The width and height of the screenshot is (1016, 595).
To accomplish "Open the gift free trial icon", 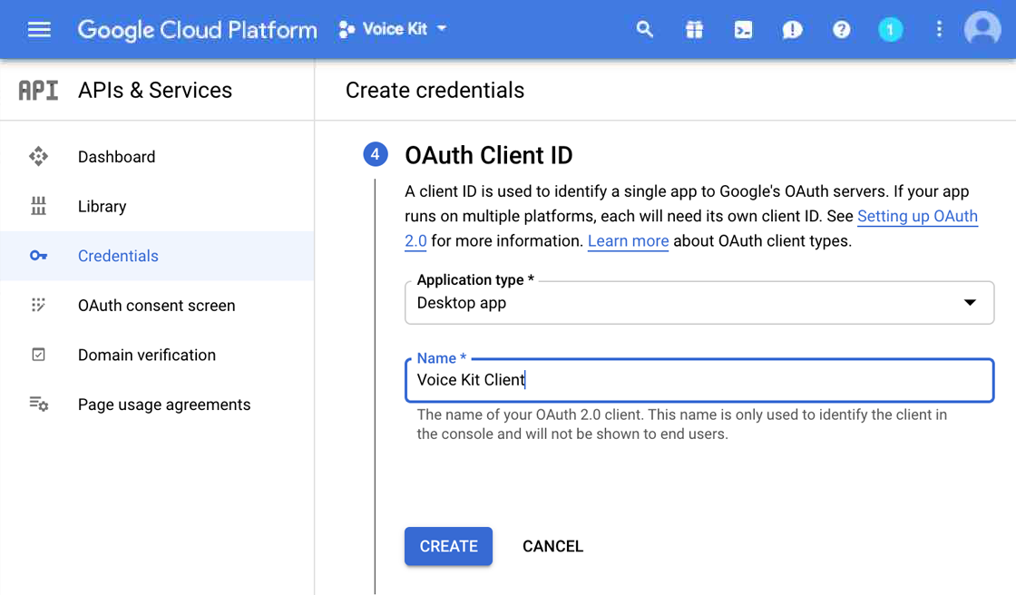I will [694, 29].
